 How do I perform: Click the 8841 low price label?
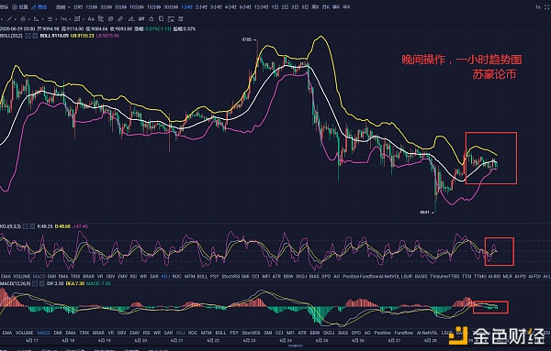[425, 212]
